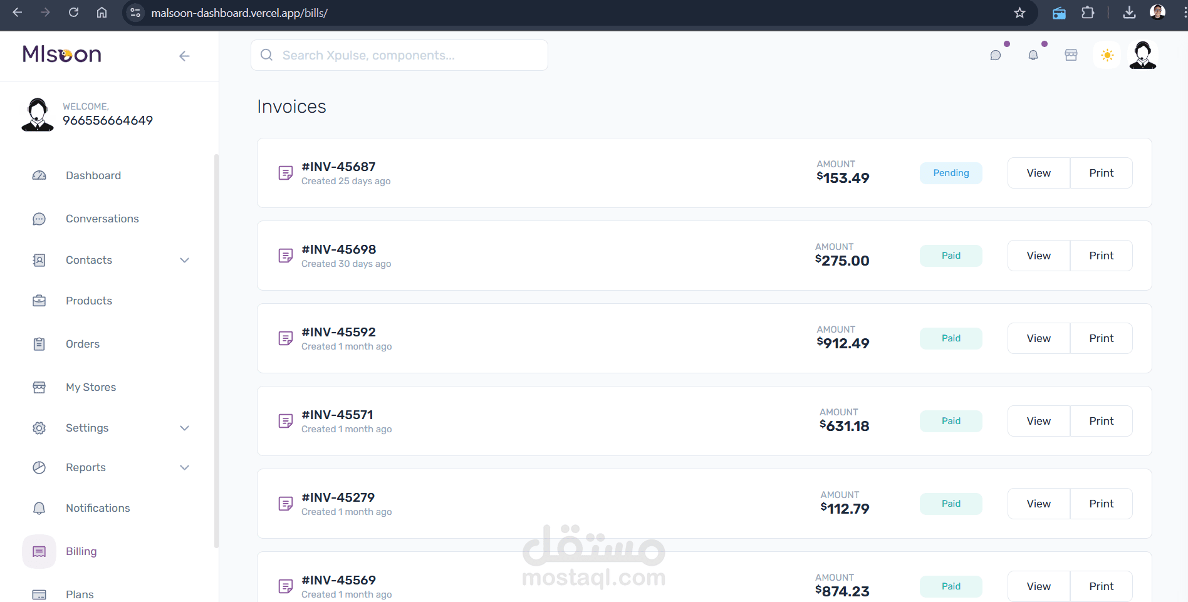Click the #INV-45592 invoice title
Screen dimensions: 1188x602
click(x=338, y=332)
